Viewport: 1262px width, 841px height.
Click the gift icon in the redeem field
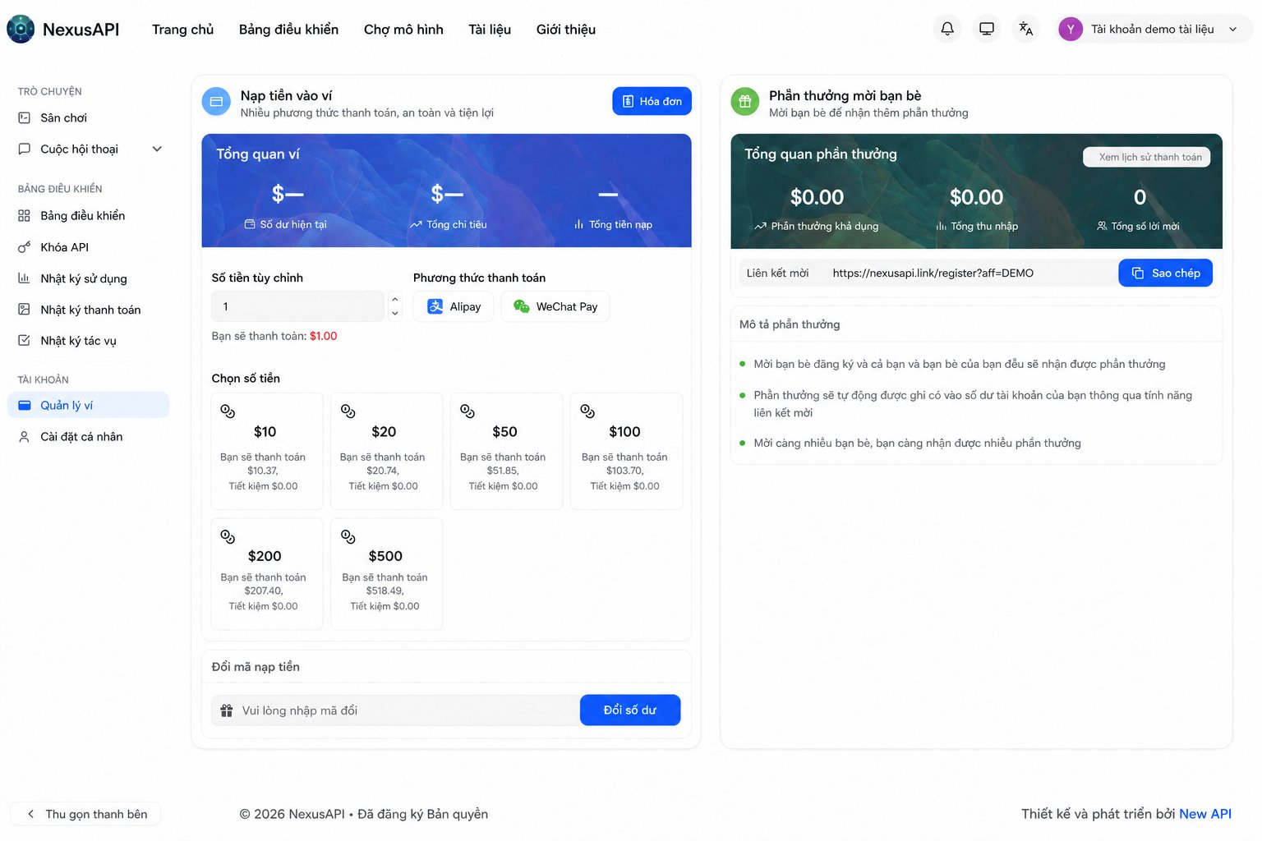[227, 710]
